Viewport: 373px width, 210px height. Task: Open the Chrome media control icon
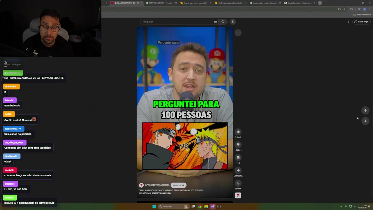click(x=359, y=9)
